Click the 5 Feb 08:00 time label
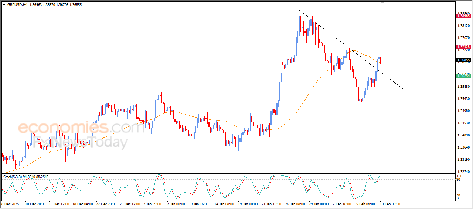 pyautogui.click(x=366, y=204)
